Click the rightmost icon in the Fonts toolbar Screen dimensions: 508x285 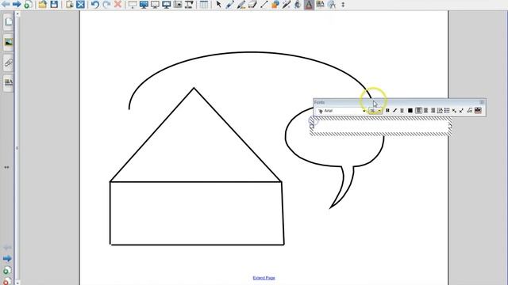(x=478, y=111)
